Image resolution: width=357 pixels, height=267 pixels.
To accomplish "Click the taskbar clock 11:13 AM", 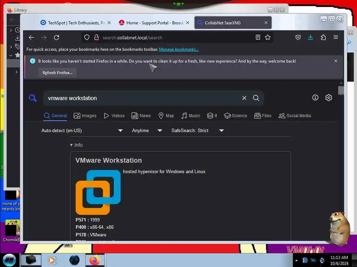I will point(339,258).
